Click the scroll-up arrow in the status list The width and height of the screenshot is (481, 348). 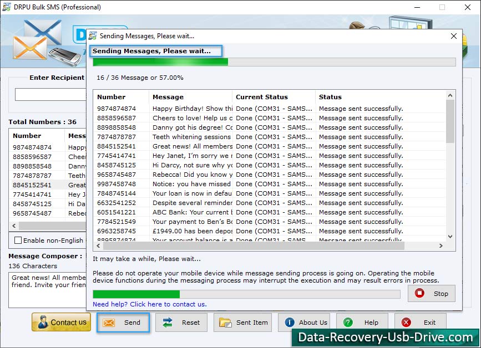pos(450,95)
